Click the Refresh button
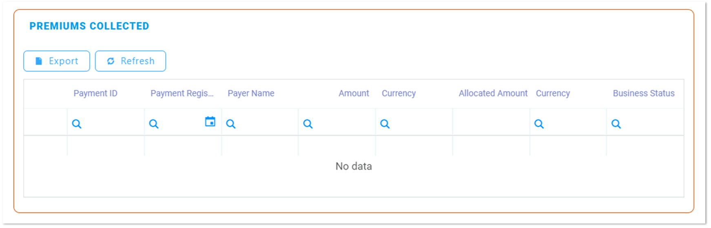The width and height of the screenshot is (711, 228). tap(131, 61)
